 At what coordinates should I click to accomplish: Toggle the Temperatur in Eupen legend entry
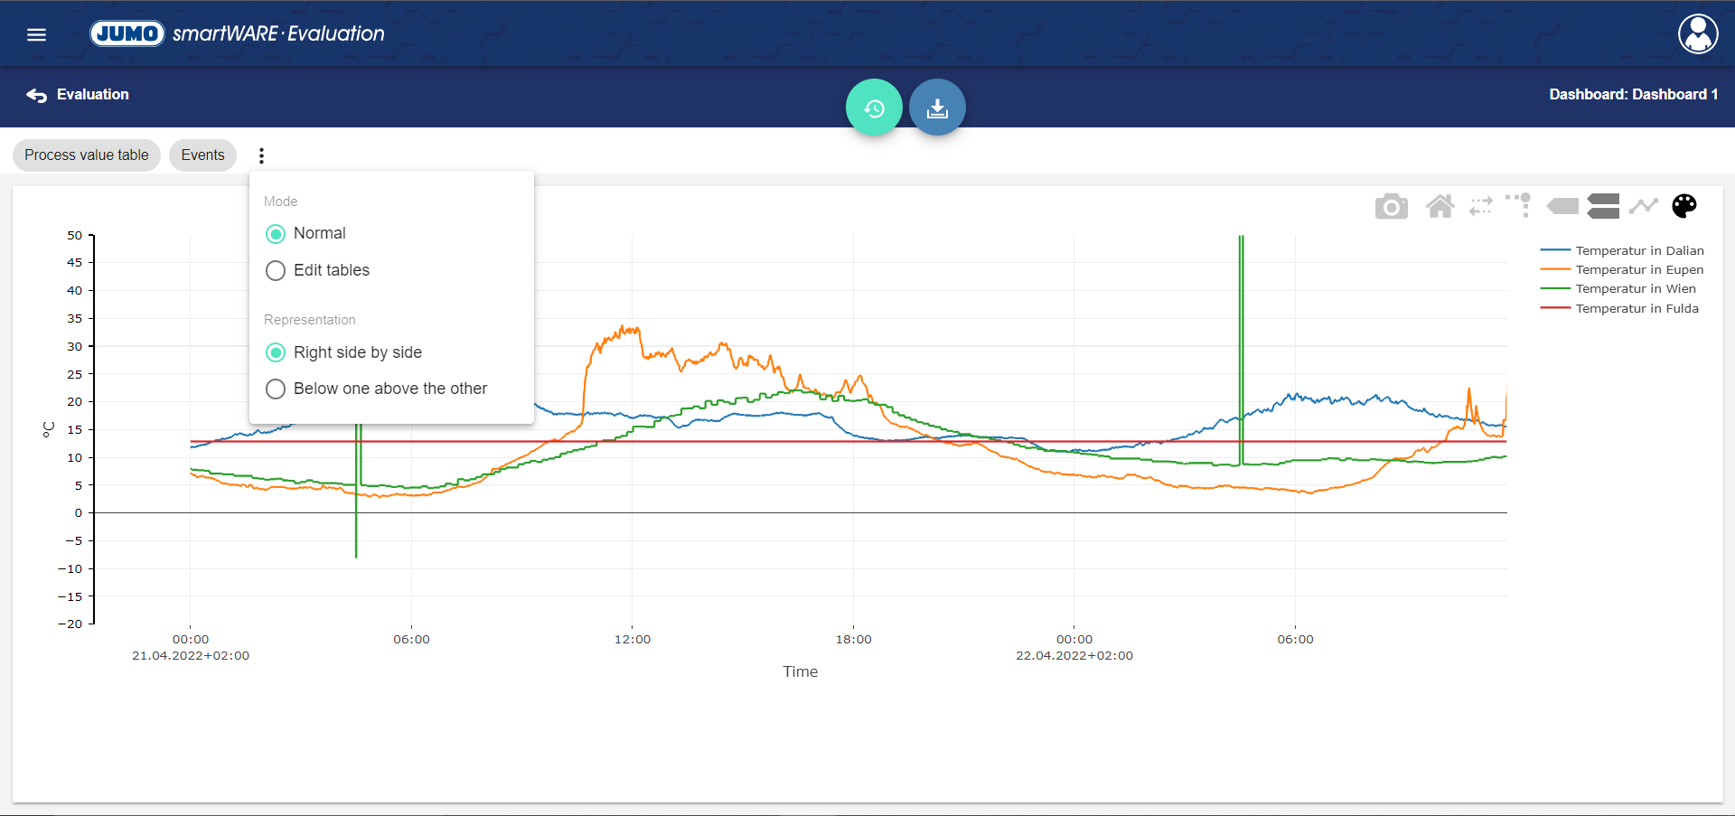(x=1638, y=270)
